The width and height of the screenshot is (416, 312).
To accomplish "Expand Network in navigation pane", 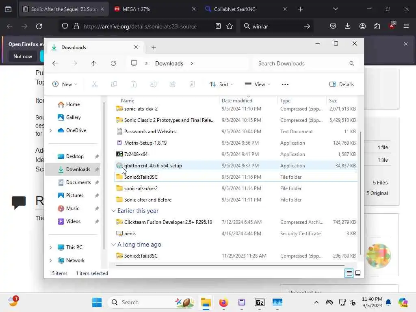I will (51, 260).
